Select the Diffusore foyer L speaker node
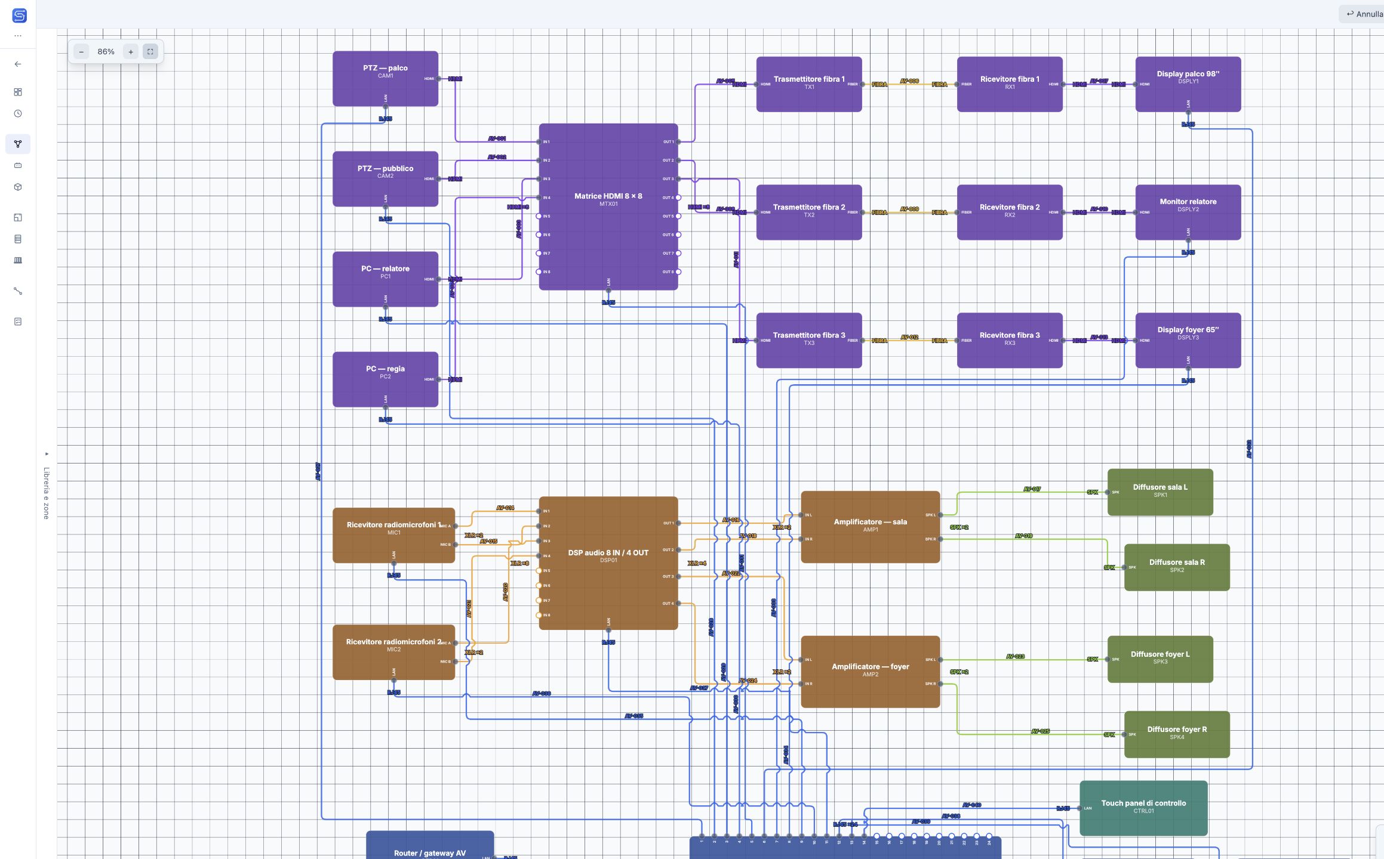Viewport: 1384px width, 859px height. [1160, 659]
